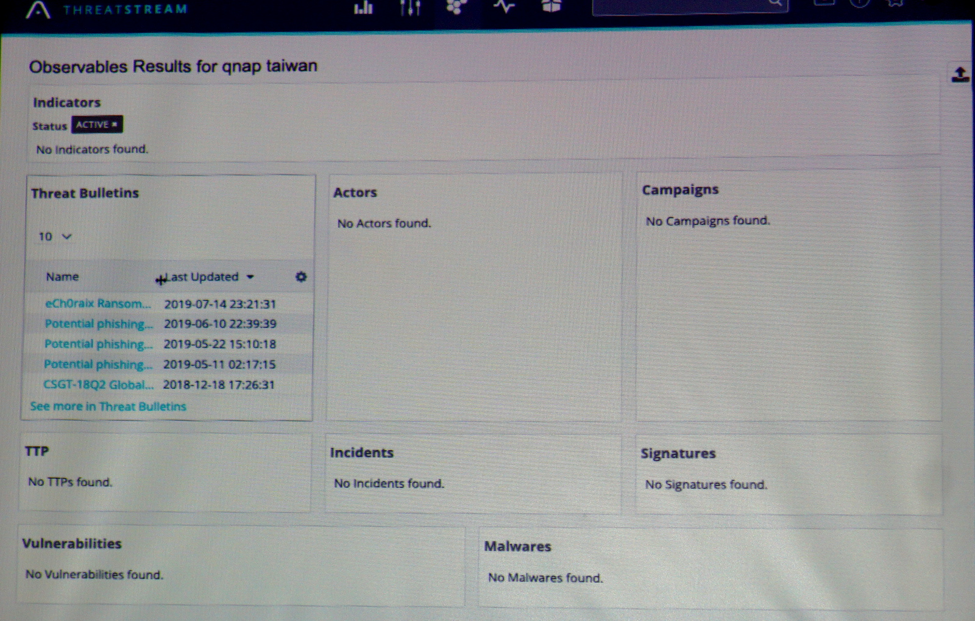Open the package box icon in top bar
The width and height of the screenshot is (975, 621).
551,6
